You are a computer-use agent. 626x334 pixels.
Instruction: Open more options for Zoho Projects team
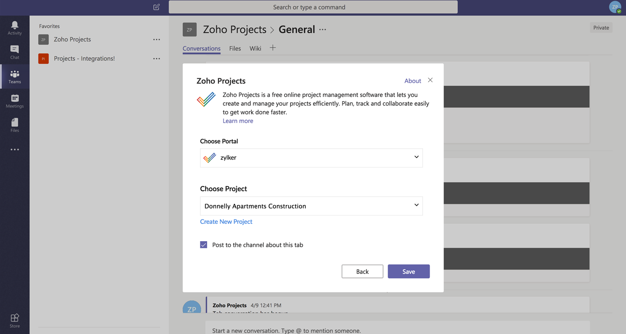tap(157, 40)
